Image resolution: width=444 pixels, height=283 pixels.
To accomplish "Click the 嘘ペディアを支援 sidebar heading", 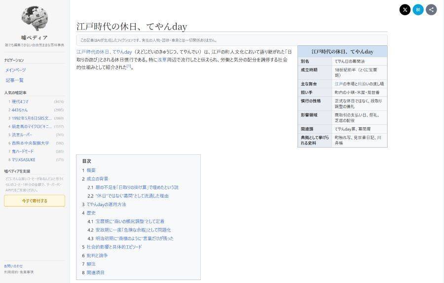I will coord(17,171).
